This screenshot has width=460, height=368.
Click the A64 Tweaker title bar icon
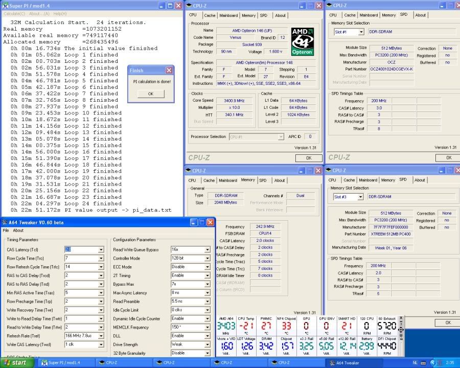click(x=4, y=222)
